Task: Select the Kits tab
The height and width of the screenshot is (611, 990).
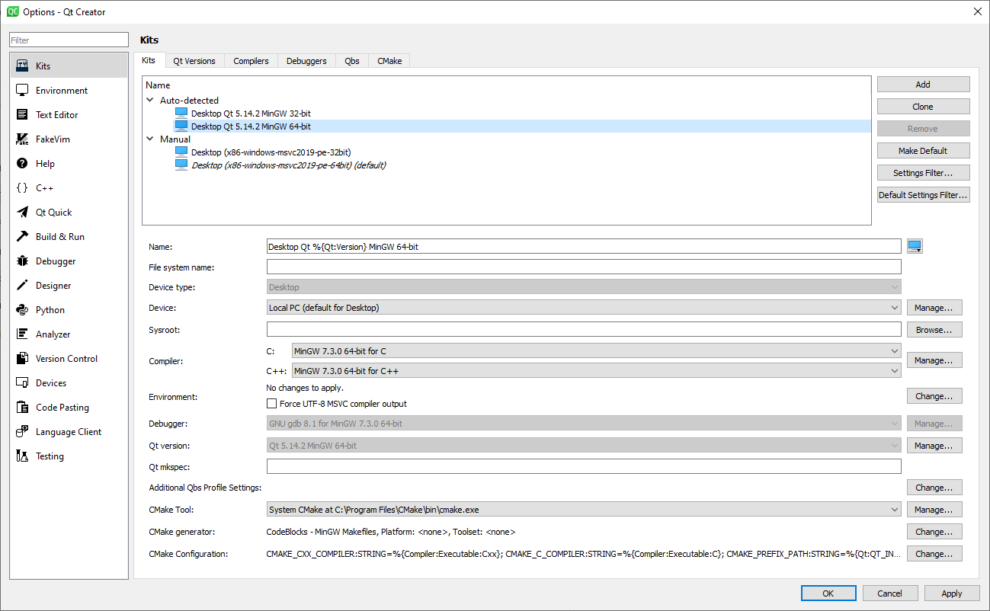Action: [149, 60]
